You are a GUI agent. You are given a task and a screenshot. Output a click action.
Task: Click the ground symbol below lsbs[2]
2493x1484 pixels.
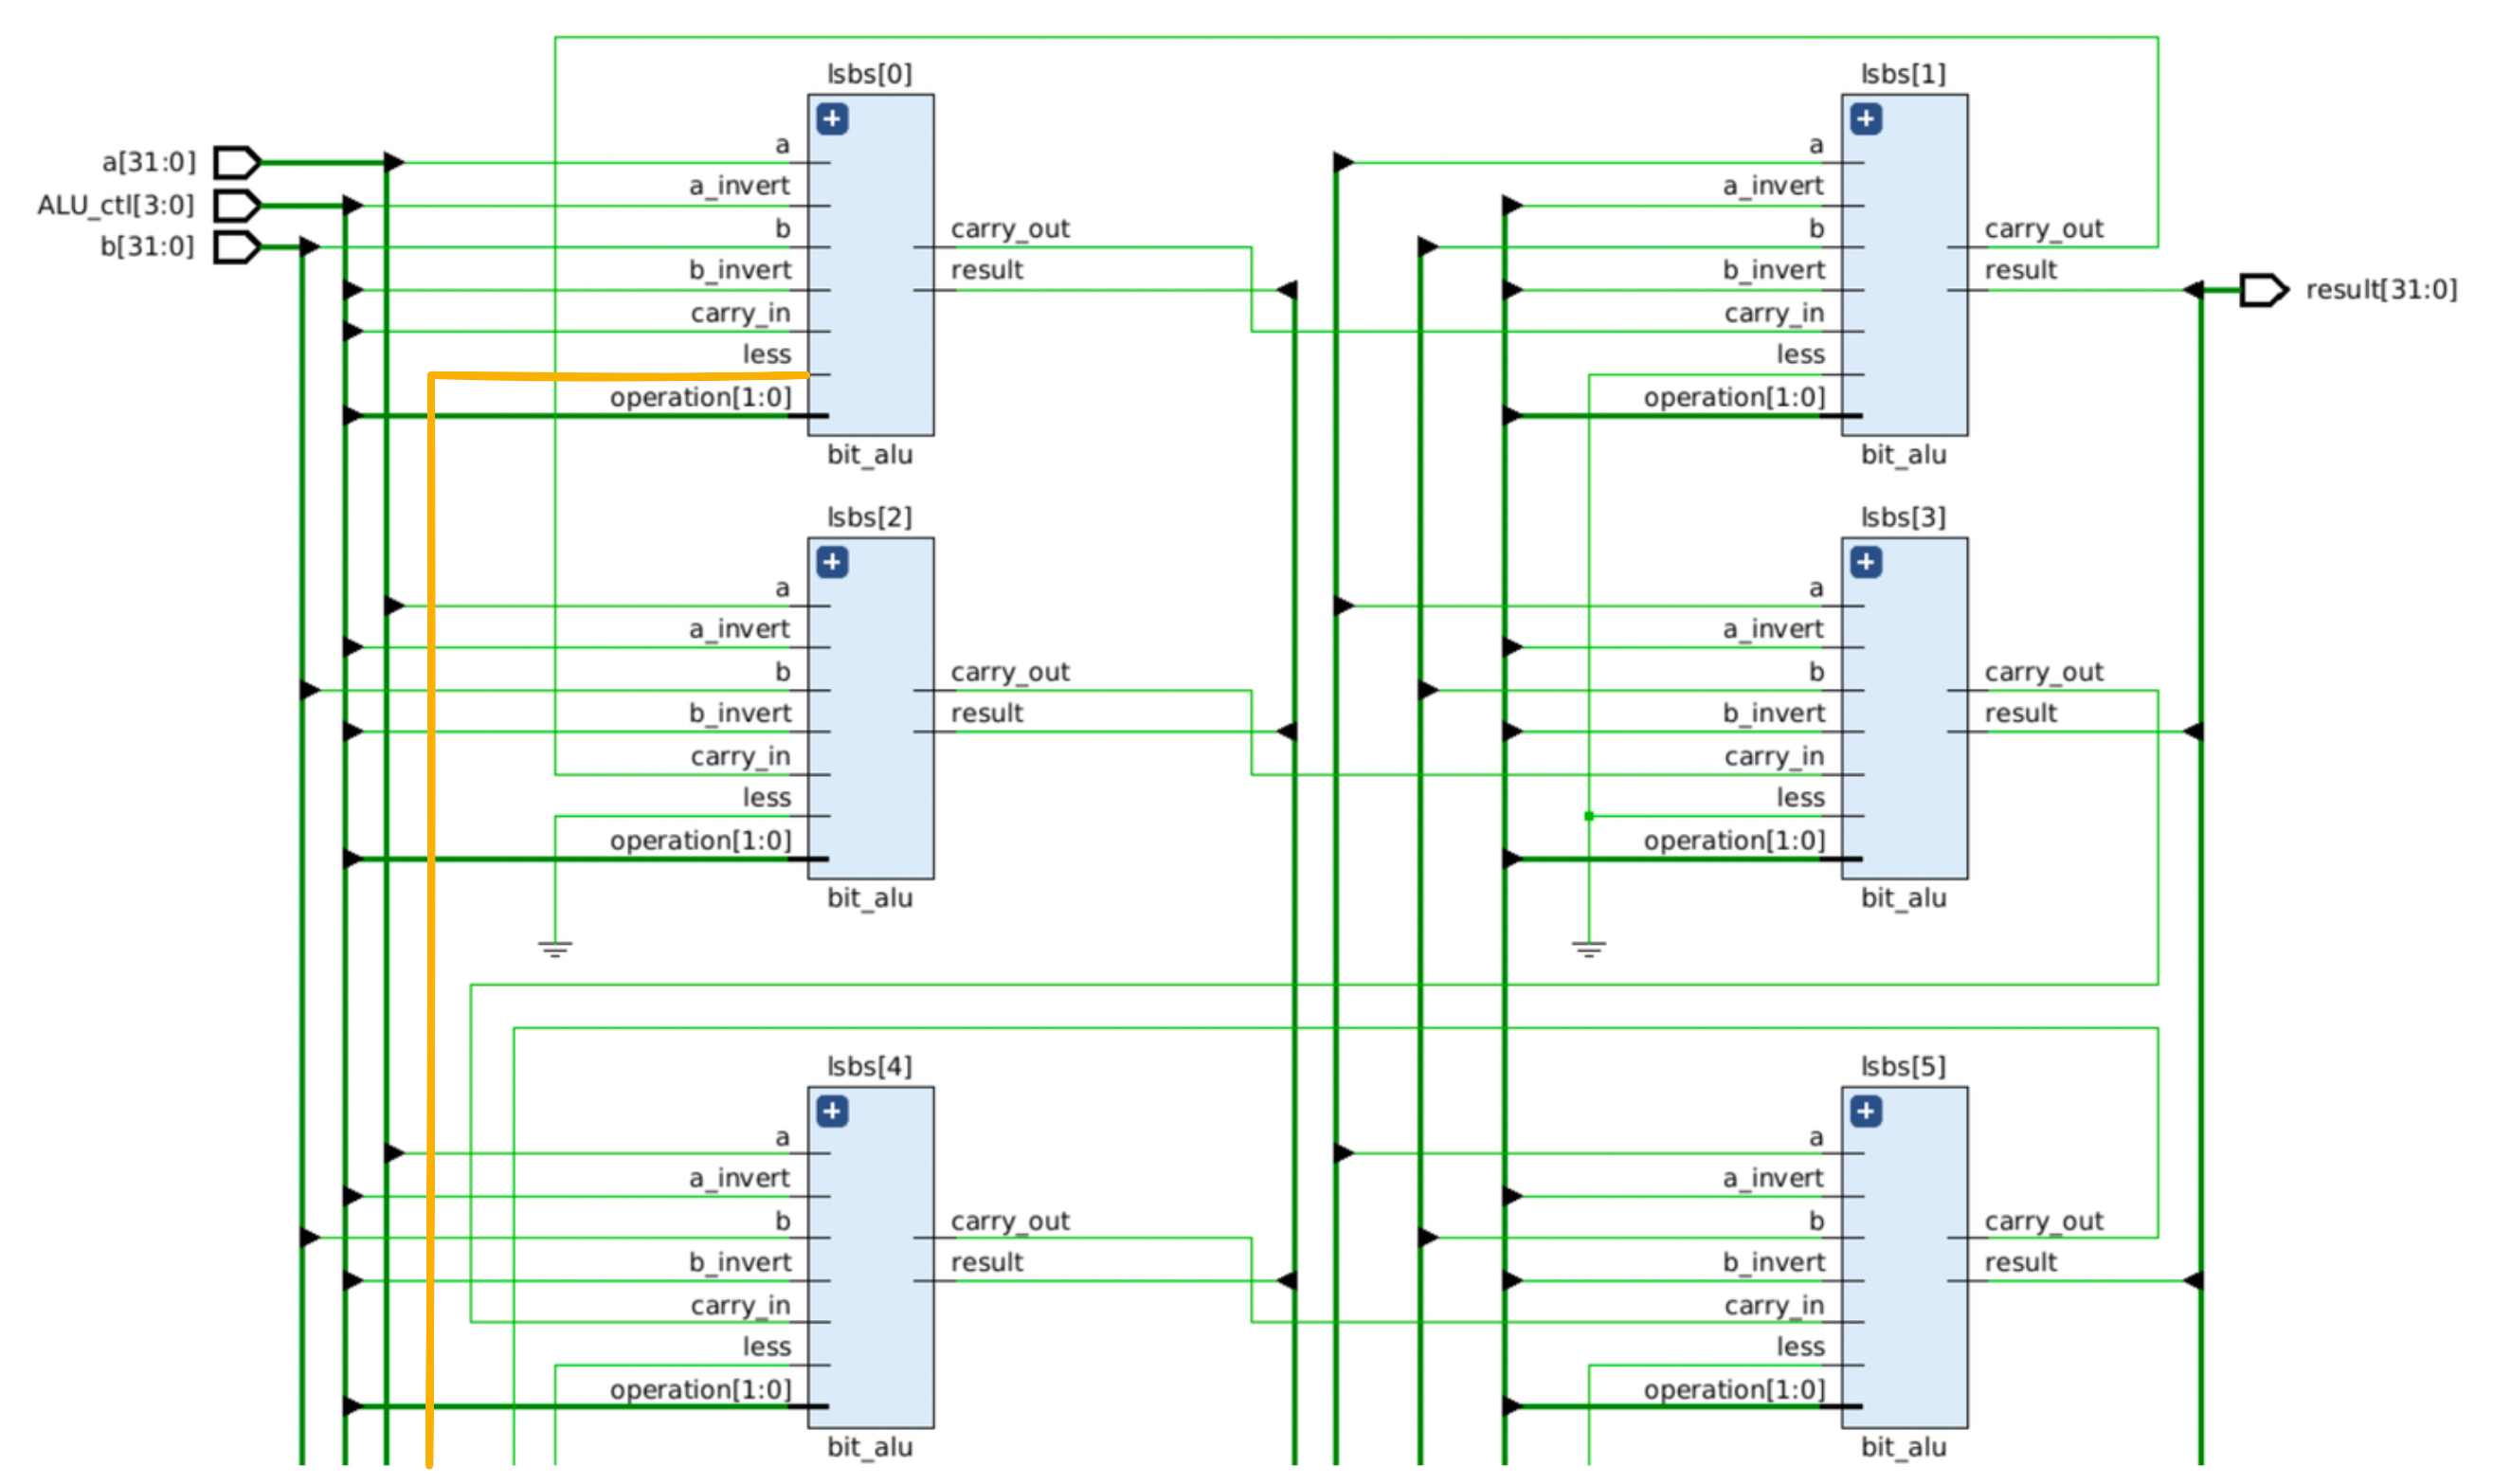click(554, 949)
